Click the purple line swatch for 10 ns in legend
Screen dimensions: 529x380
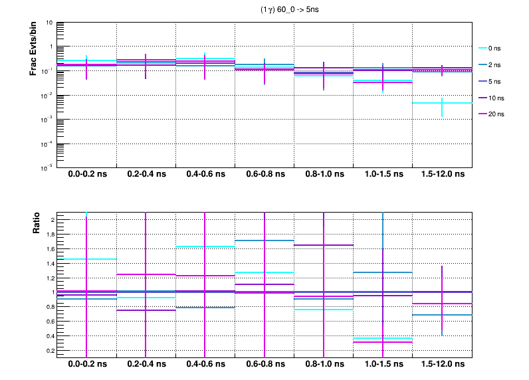click(x=482, y=98)
